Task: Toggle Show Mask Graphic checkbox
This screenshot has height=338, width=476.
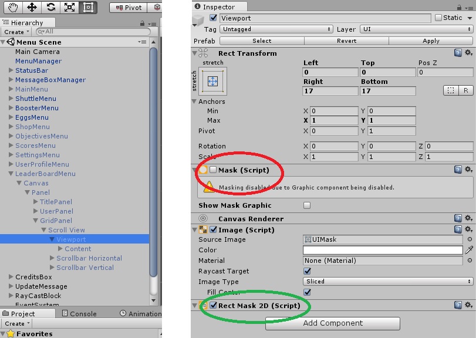Action: 307,205
